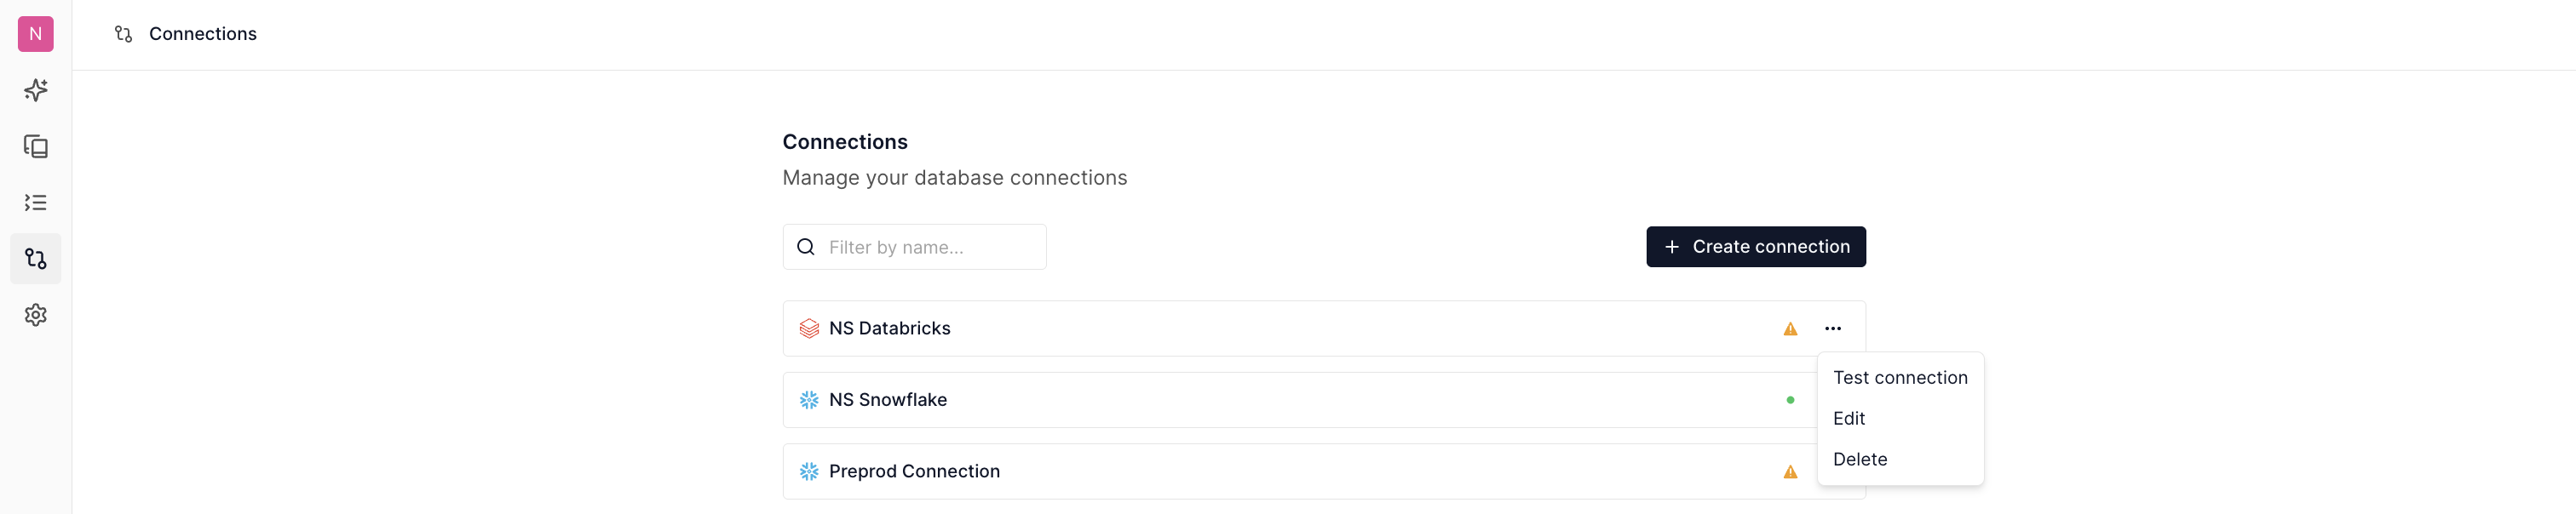Screen dimensions: 2576x514
Task: Select the Connections sidebar icon
Action: pyautogui.click(x=36, y=259)
